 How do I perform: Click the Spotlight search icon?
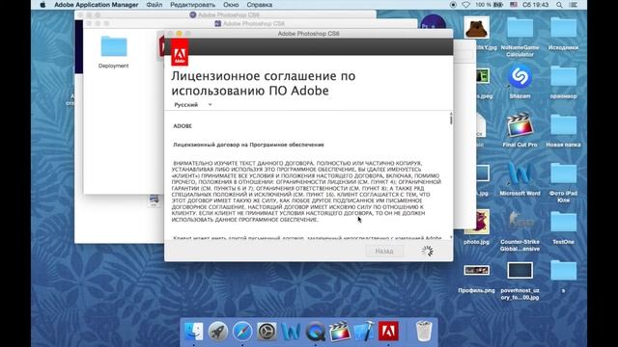pos(559,5)
